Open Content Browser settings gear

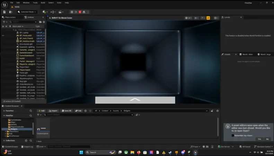[218, 111]
